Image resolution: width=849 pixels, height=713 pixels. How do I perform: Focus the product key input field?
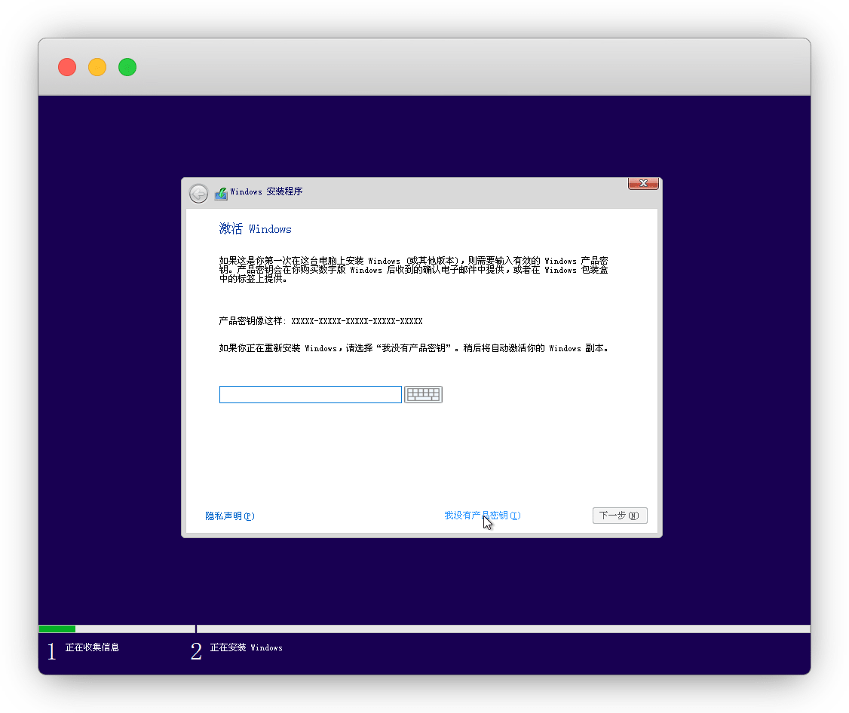310,394
